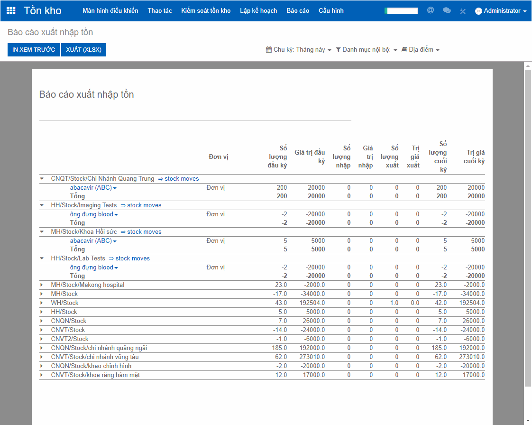Click the book icon beside Địa điểm

404,50
